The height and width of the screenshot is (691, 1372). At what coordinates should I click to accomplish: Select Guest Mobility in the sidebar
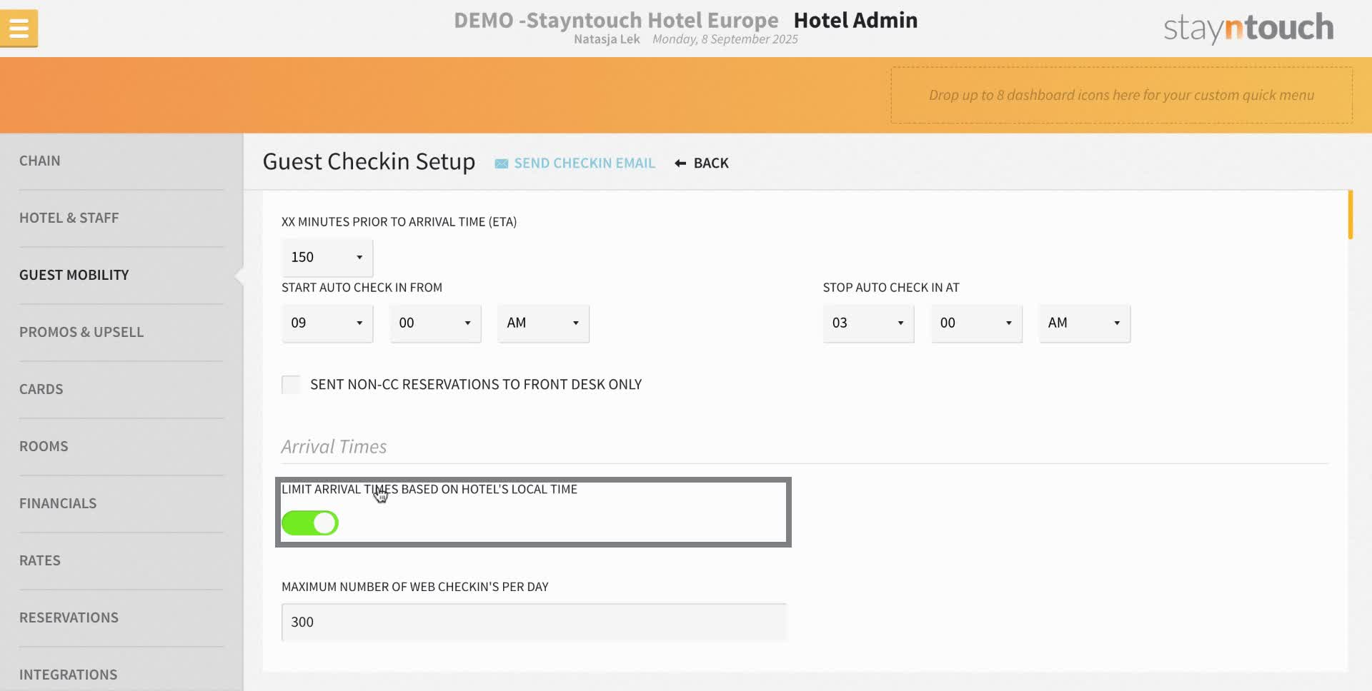tap(74, 275)
